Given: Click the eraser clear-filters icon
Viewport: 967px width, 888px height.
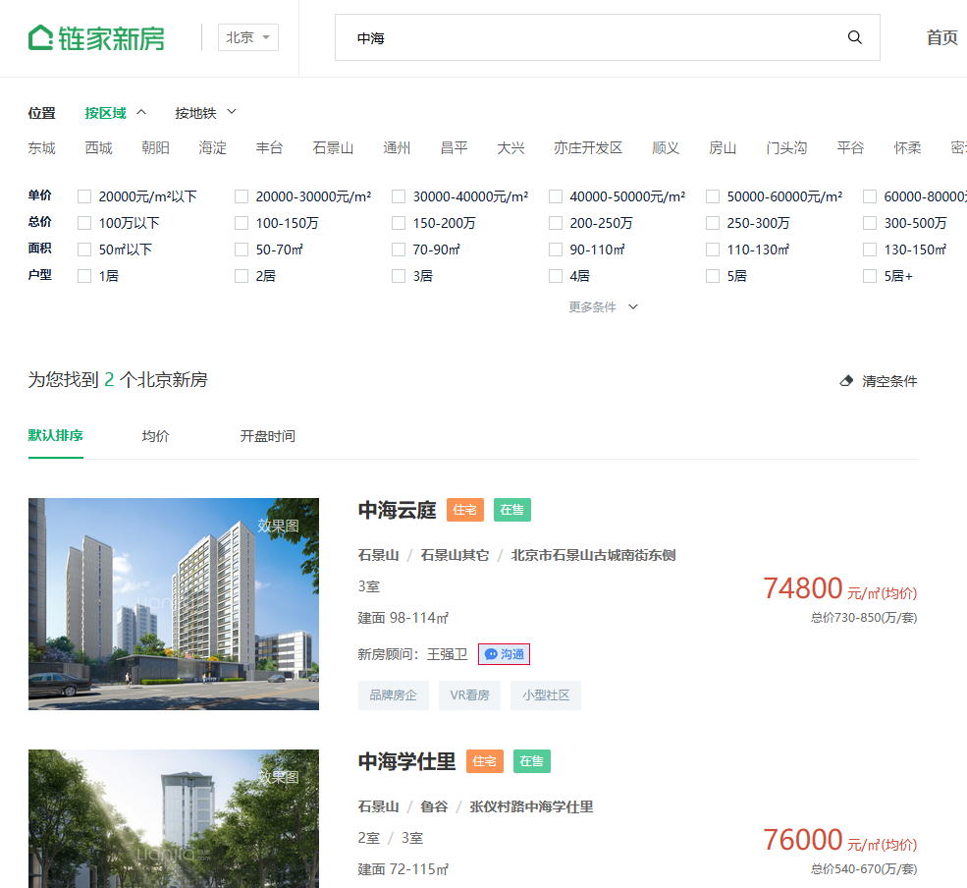Looking at the screenshot, I should (846, 381).
